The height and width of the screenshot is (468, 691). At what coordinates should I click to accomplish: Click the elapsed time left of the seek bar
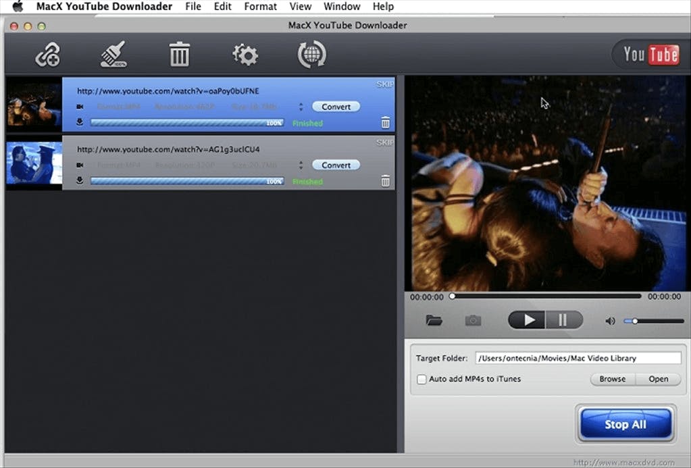pyautogui.click(x=427, y=297)
